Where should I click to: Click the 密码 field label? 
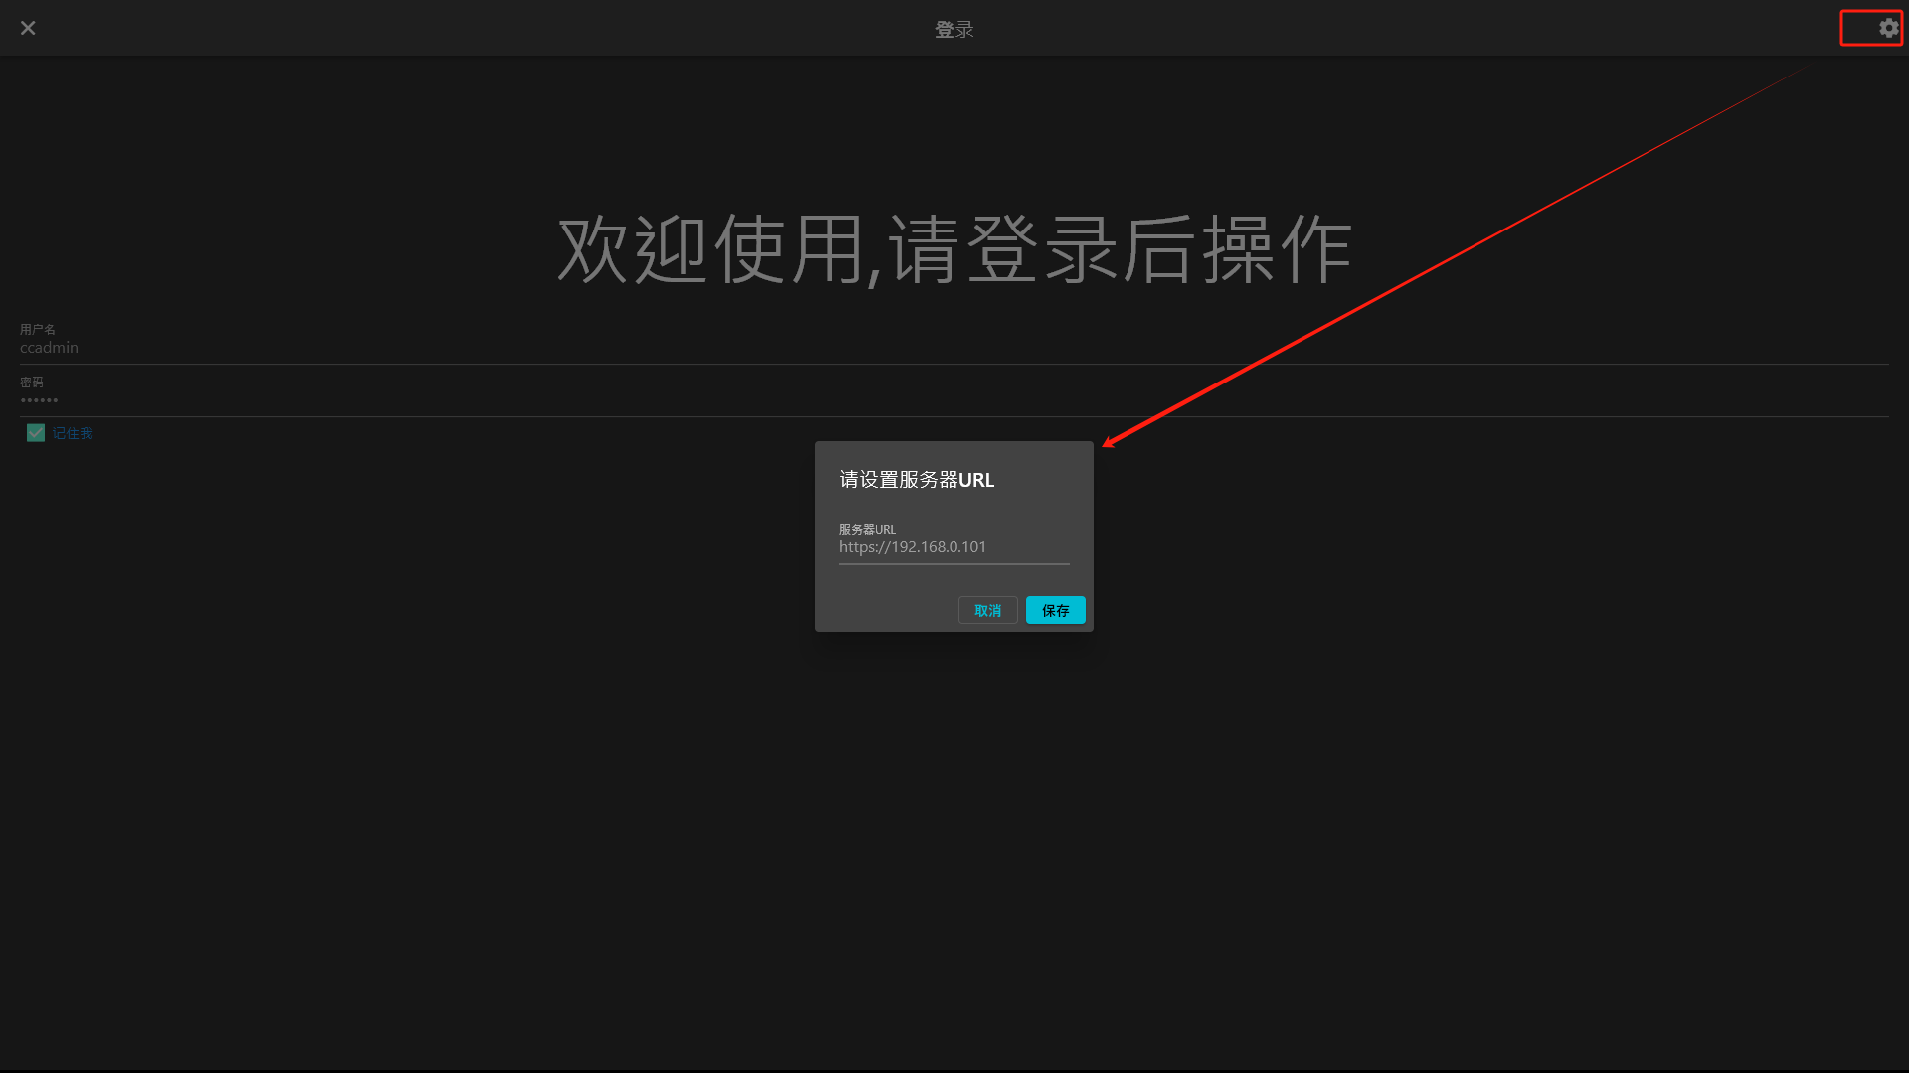[32, 382]
